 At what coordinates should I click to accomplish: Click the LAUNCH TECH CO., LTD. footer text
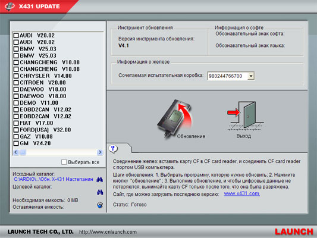[40, 231]
